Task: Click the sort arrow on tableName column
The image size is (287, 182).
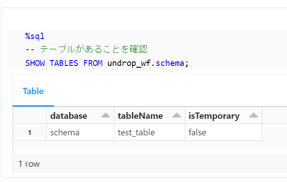Action: pos(177,116)
